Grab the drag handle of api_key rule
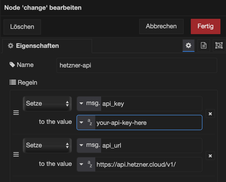The height and width of the screenshot is (182, 226). [16, 113]
